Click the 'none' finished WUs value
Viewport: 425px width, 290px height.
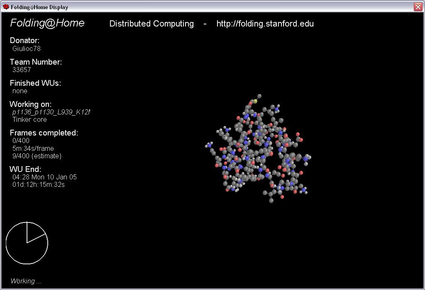point(20,91)
